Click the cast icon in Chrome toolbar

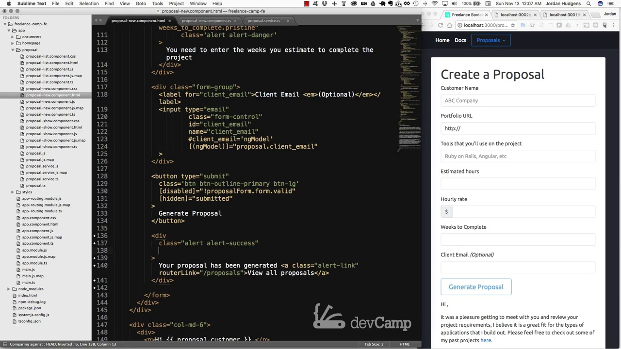tap(586, 25)
